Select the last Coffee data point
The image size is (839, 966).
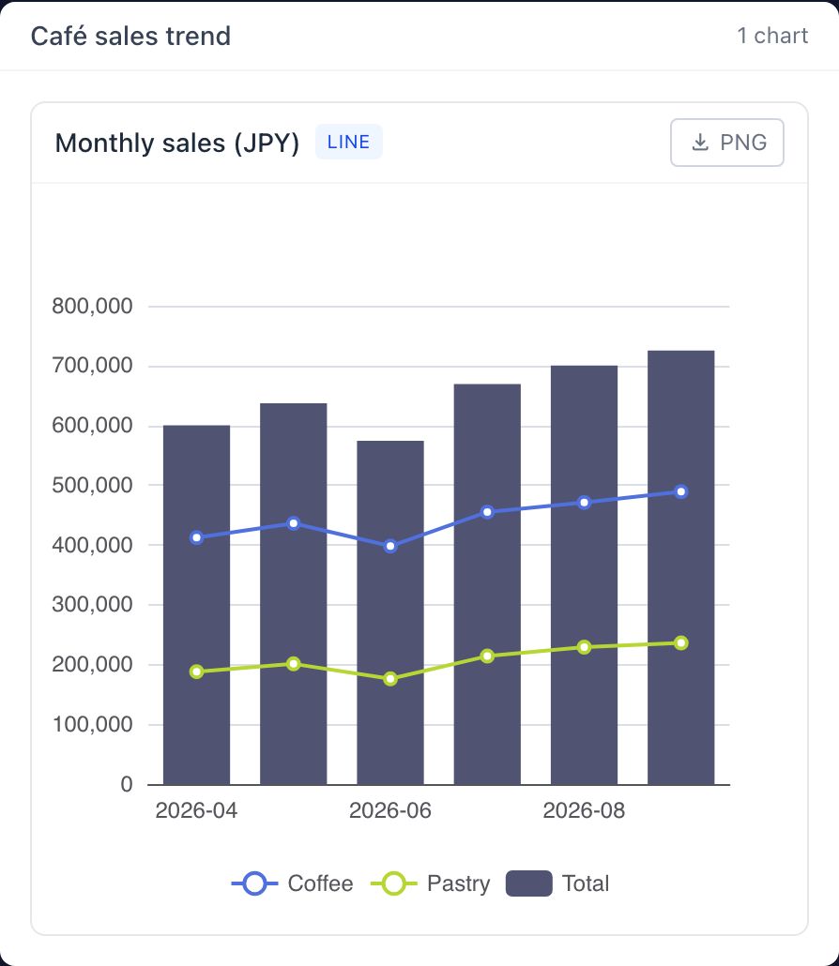(681, 491)
